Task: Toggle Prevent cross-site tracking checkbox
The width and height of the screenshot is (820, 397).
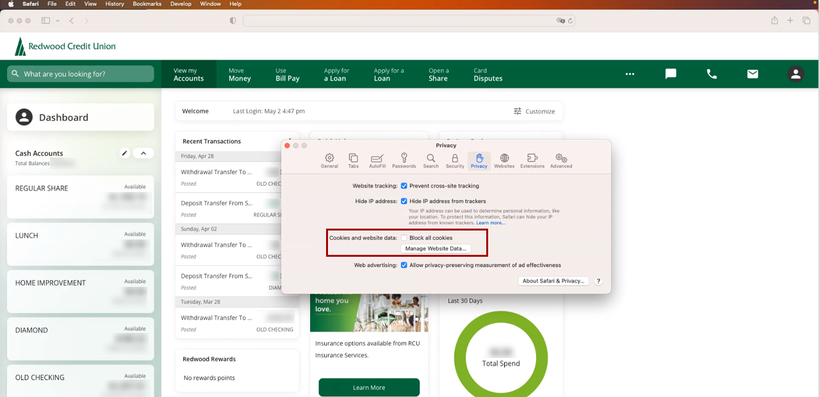Action: 404,186
